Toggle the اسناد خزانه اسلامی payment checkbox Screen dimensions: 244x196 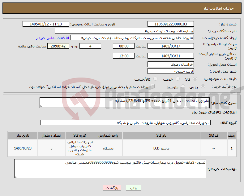click(x=153, y=86)
